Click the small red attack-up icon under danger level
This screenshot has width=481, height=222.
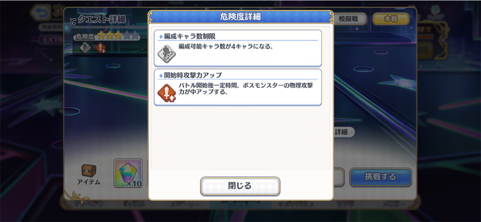(x=101, y=48)
